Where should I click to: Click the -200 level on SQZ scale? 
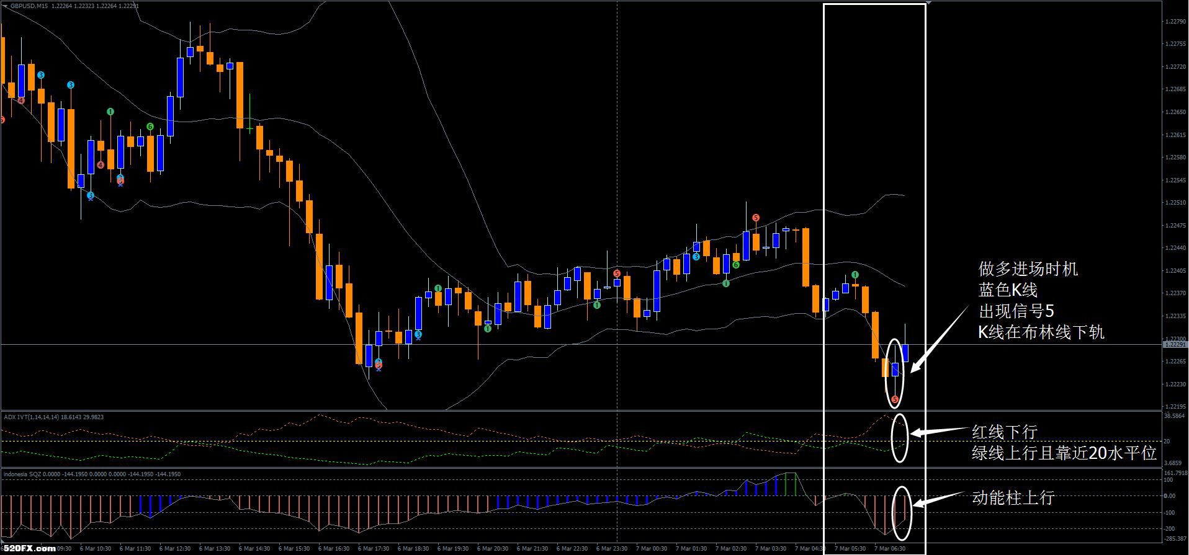pyautogui.click(x=1169, y=529)
